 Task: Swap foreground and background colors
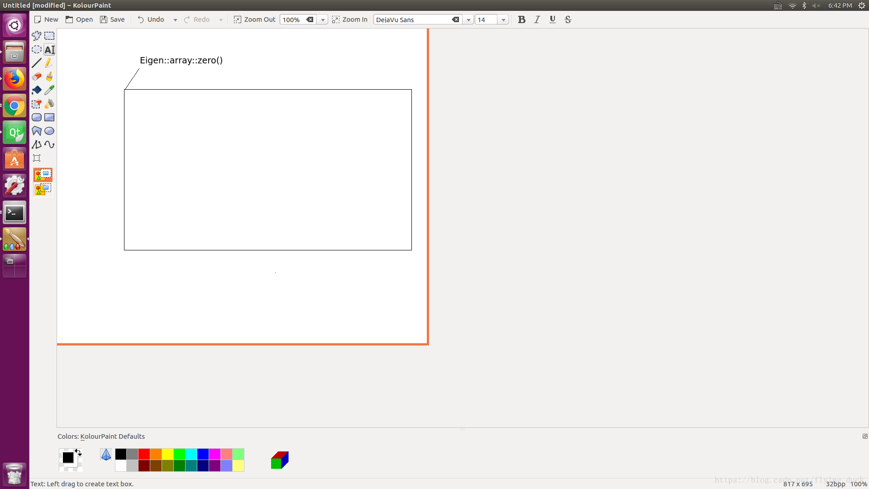point(78,452)
